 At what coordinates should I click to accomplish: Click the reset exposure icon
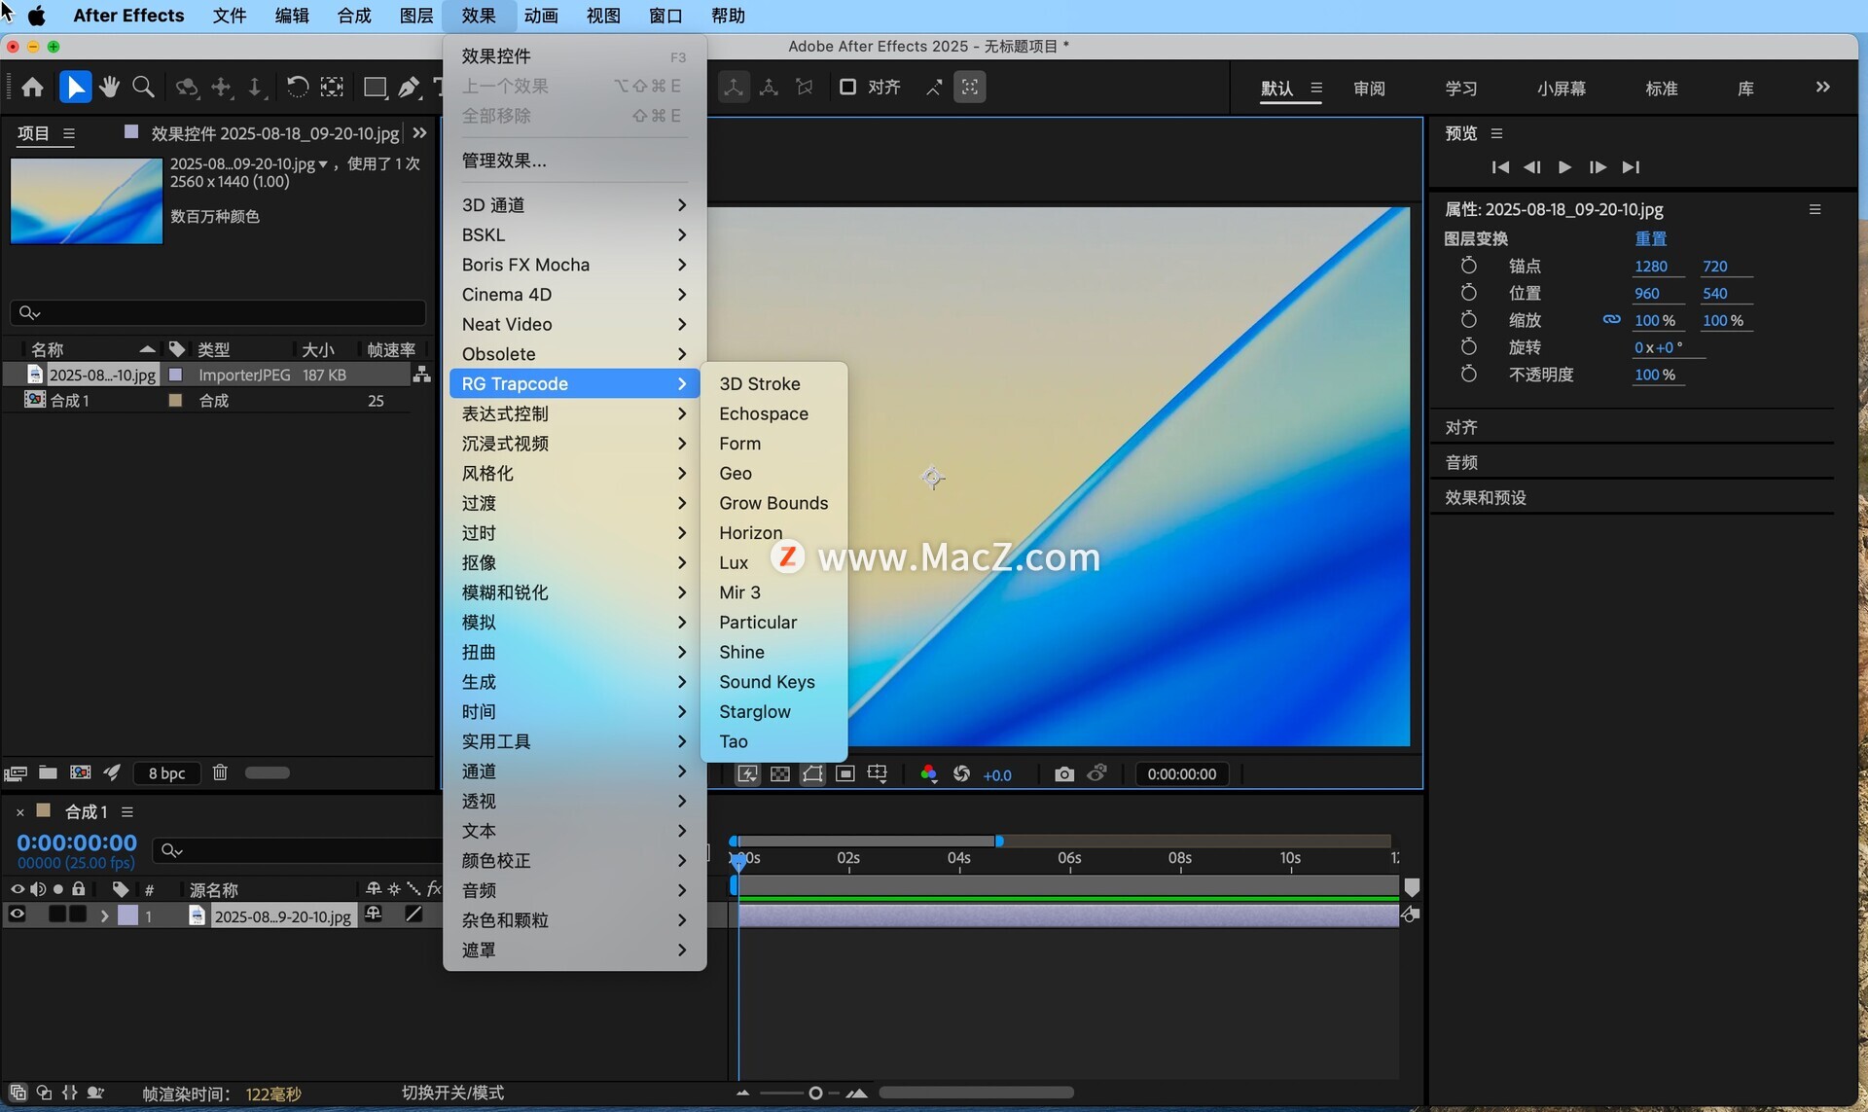(x=961, y=774)
